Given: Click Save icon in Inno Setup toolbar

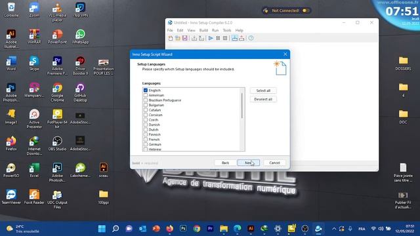Looking at the screenshot, I should coord(185,38).
